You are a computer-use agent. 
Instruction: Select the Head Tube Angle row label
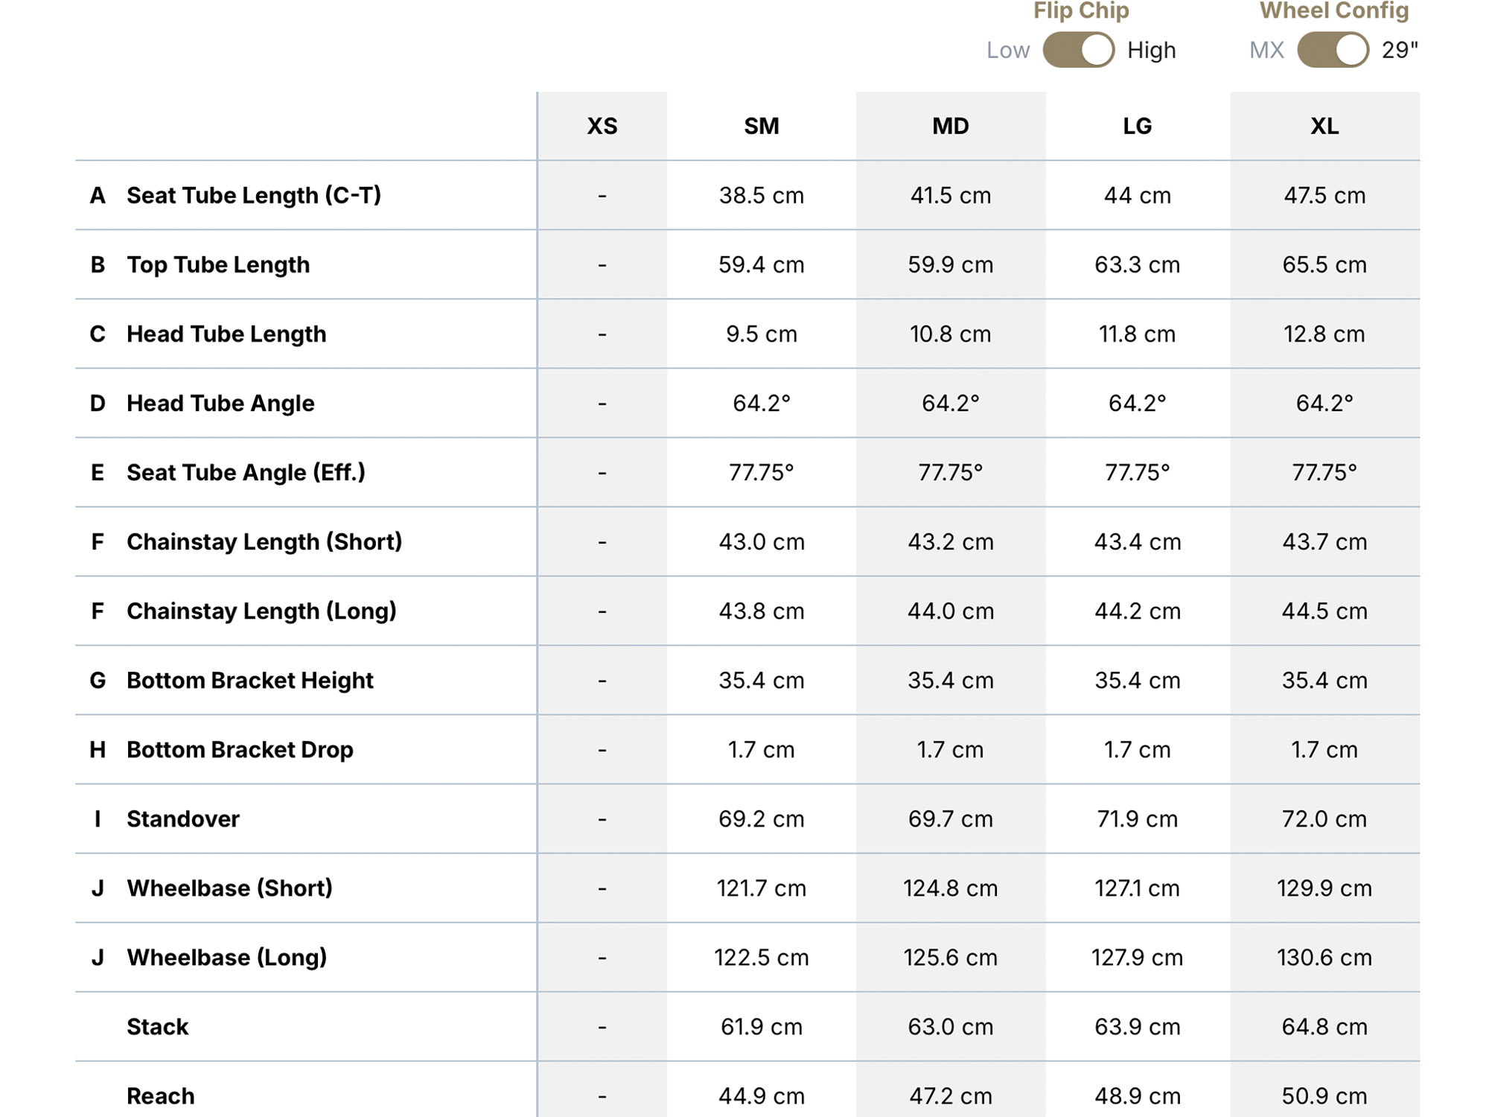tap(220, 403)
